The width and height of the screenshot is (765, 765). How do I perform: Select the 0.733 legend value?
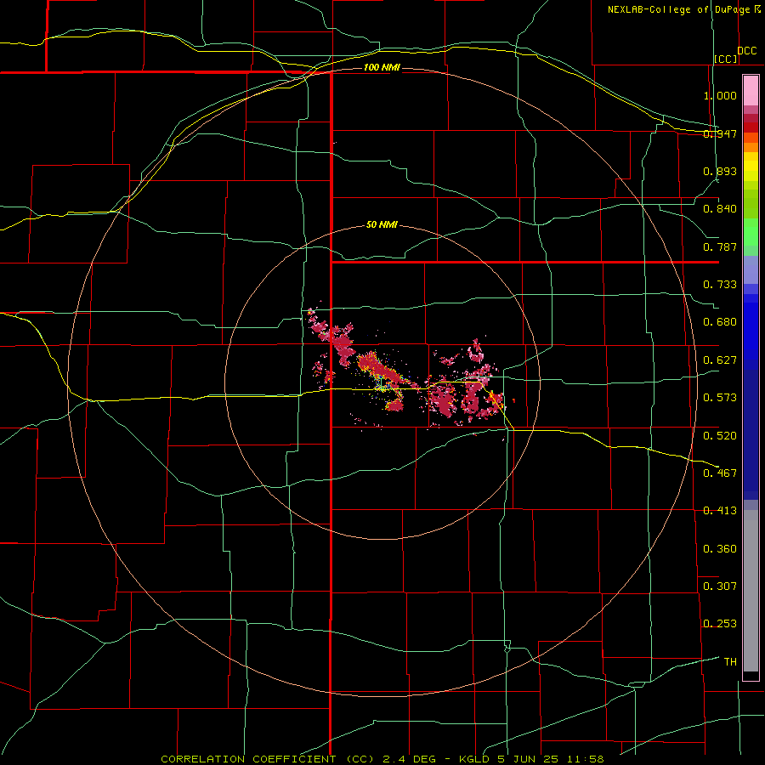[720, 285]
